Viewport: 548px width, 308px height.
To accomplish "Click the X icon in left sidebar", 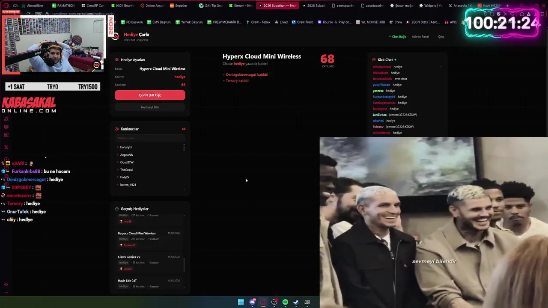I will click(6, 147).
